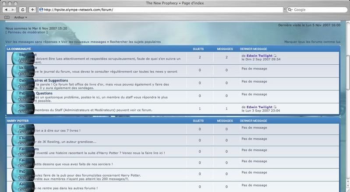Click the add bookmark plus button
The width and height of the screenshot is (350, 192).
[33, 10]
